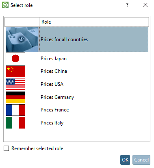Click the Italy flag icon
The width and height of the screenshot is (154, 168).
tap(15, 123)
